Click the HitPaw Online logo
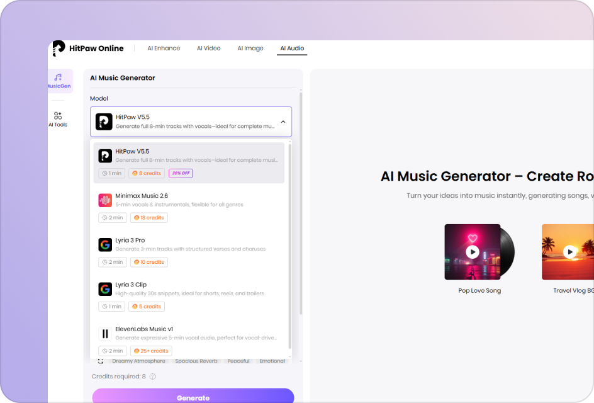 88,48
